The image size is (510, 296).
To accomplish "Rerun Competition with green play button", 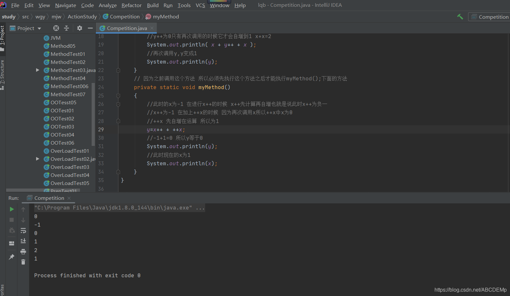I will pyautogui.click(x=12, y=209).
